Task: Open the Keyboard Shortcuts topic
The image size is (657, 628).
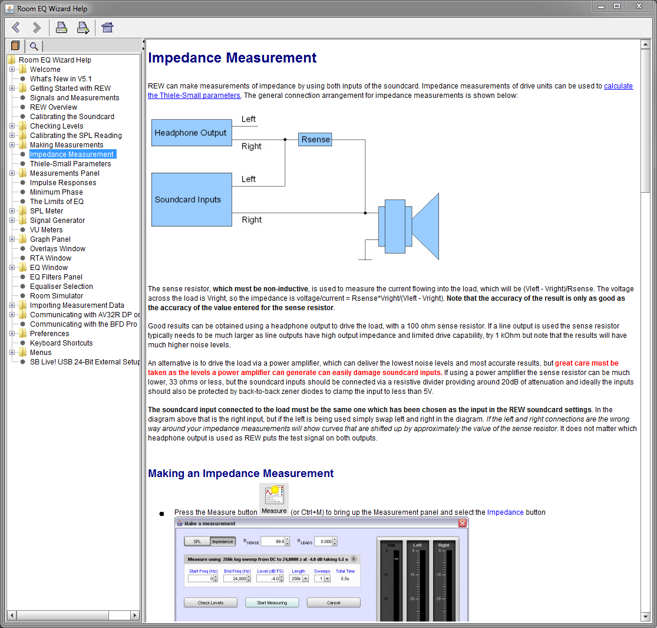Action: tap(61, 343)
